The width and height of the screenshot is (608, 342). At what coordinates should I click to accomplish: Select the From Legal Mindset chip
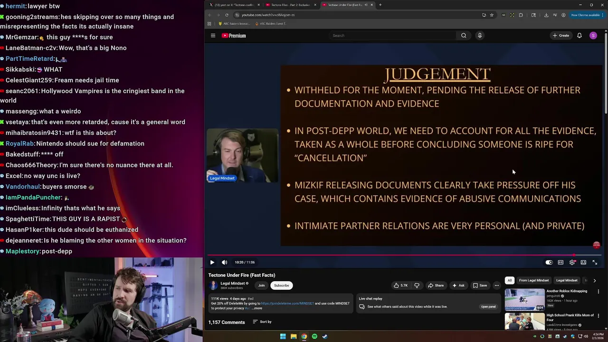pos(534,280)
